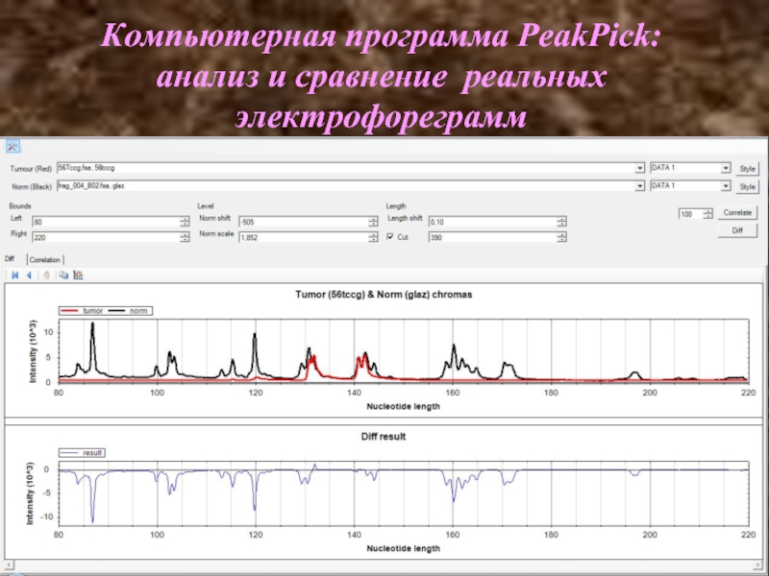Click the Style button for Norm row
Screen dimensions: 769x576
point(747,186)
